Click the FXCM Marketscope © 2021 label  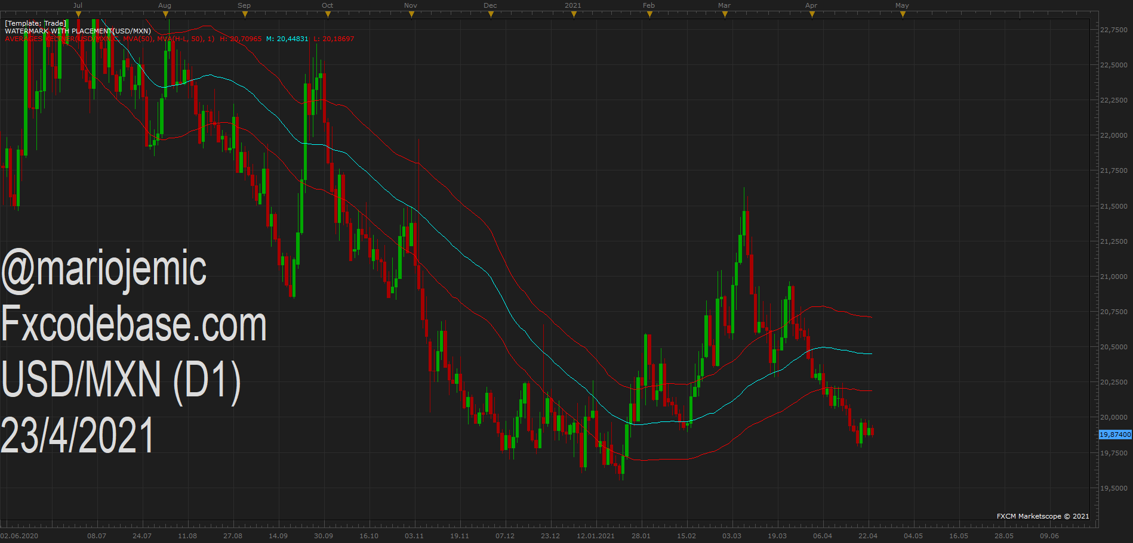1043,516
